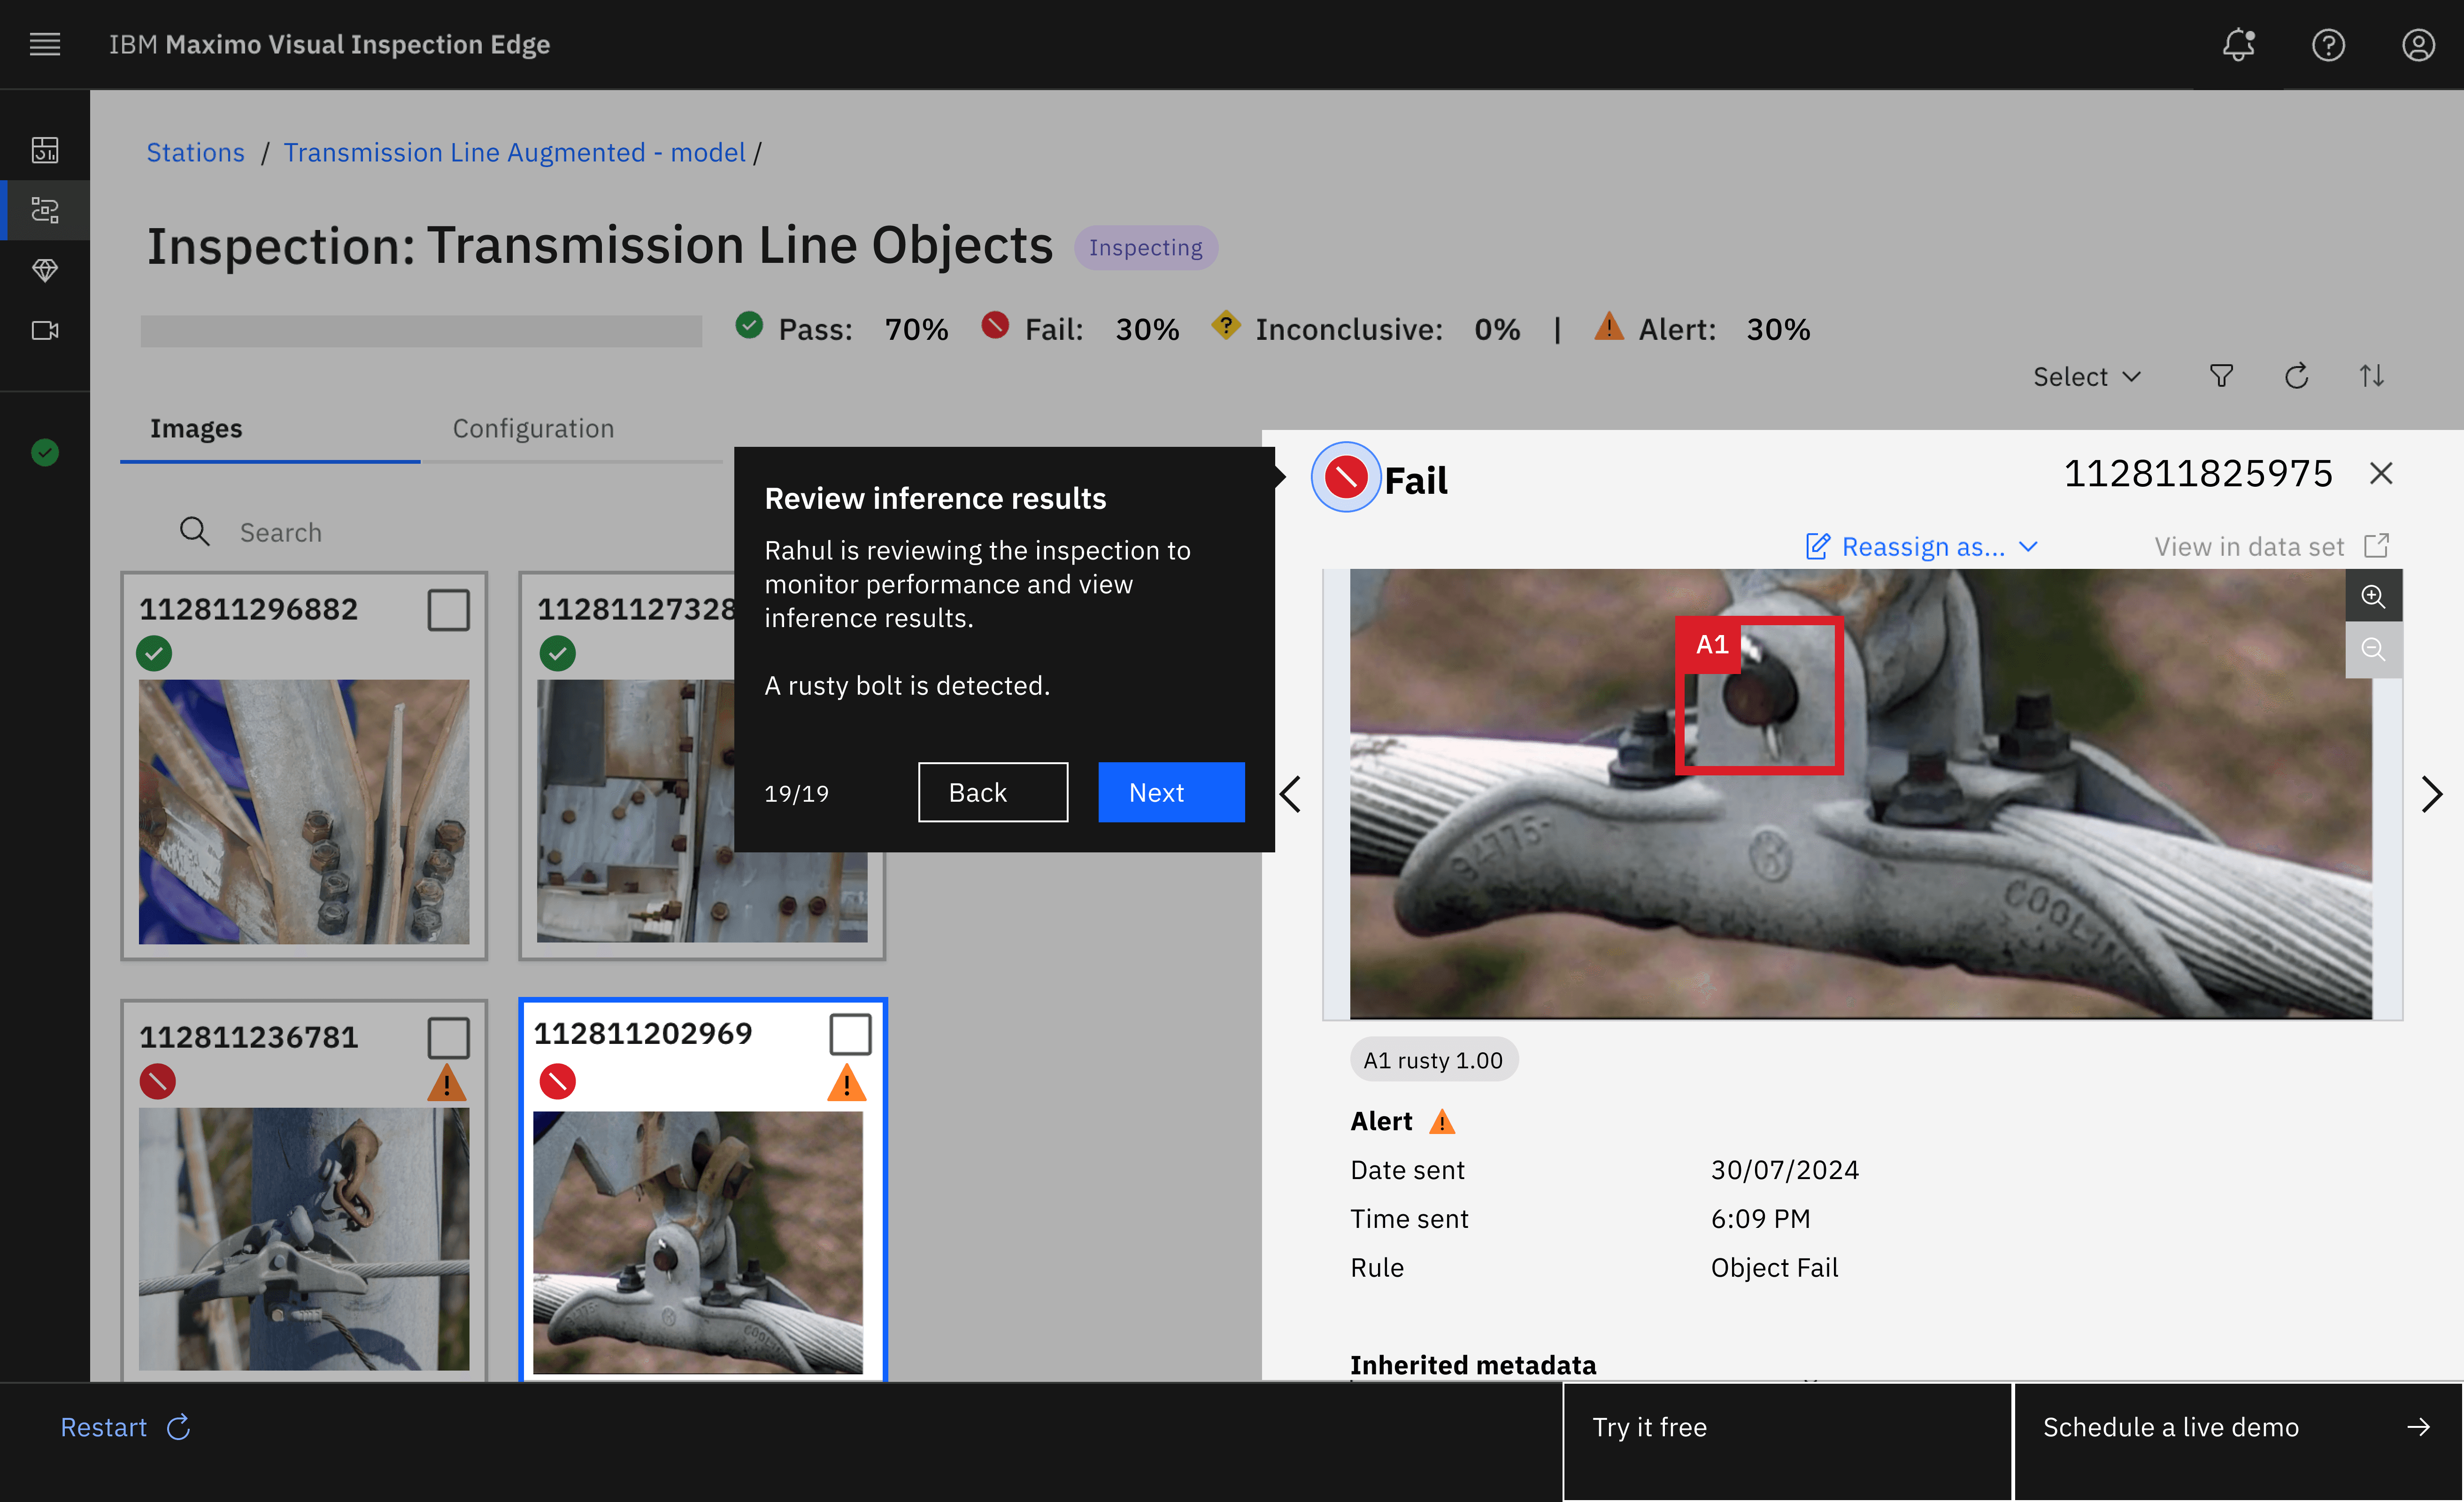The width and height of the screenshot is (2464, 1502).
Task: Select the Images tab
Action: click(x=196, y=428)
